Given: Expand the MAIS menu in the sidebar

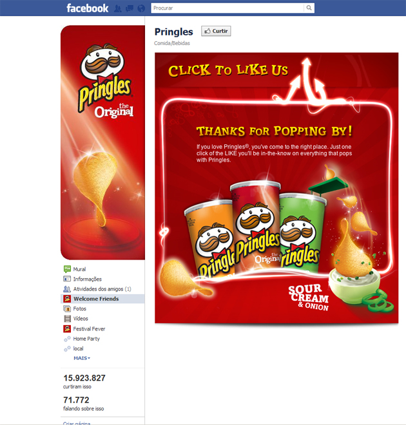Looking at the screenshot, I should pyautogui.click(x=82, y=358).
